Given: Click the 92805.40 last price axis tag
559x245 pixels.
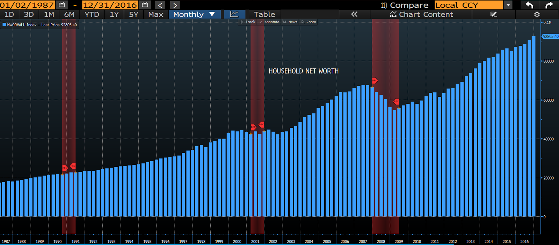Looking at the screenshot, I should coord(551,36).
